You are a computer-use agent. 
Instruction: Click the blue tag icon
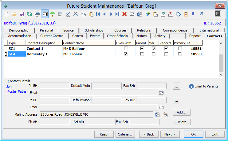point(178,14)
